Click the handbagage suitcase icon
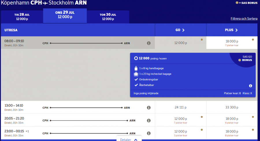Screen dimensions: 260x141 [x=136, y=69]
